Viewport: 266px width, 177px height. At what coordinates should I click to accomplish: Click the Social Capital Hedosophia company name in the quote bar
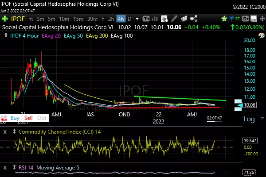click(x=58, y=27)
